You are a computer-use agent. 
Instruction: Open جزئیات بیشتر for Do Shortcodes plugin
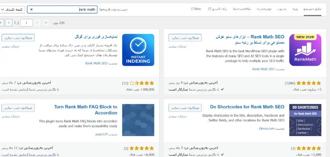pyautogui.click(x=178, y=117)
